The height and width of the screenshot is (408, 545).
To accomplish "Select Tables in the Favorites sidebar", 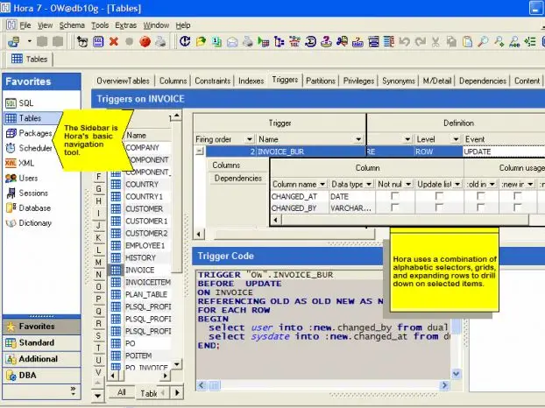I will (x=32, y=118).
